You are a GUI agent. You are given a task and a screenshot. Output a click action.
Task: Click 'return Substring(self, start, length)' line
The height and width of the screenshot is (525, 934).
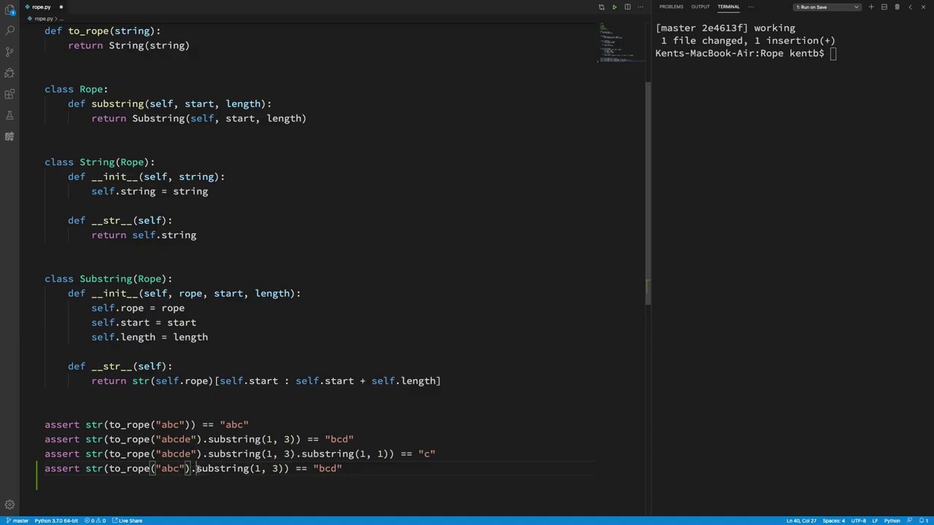click(x=198, y=118)
